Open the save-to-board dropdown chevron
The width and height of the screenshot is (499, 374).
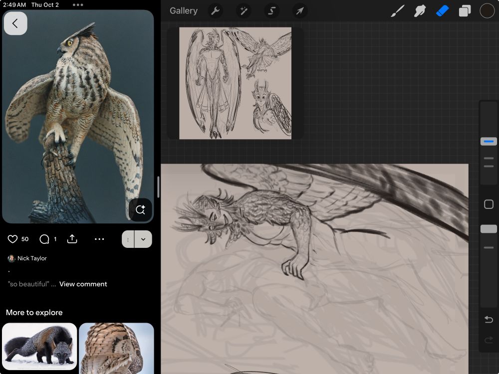pos(144,239)
